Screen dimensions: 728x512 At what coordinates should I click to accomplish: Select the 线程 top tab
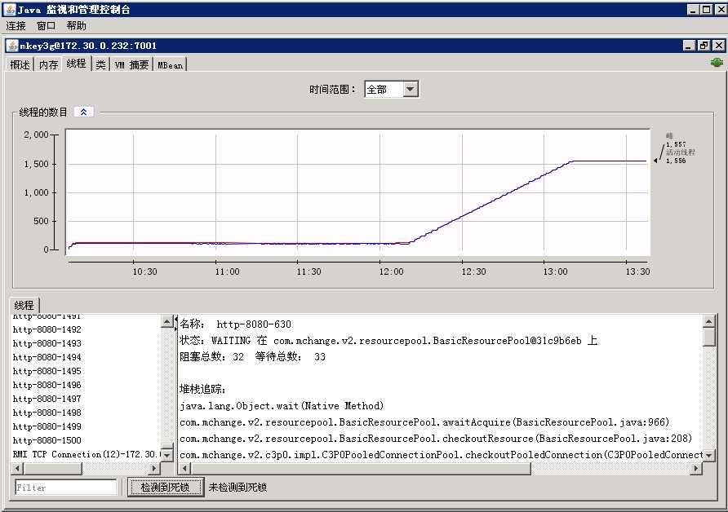[76, 64]
